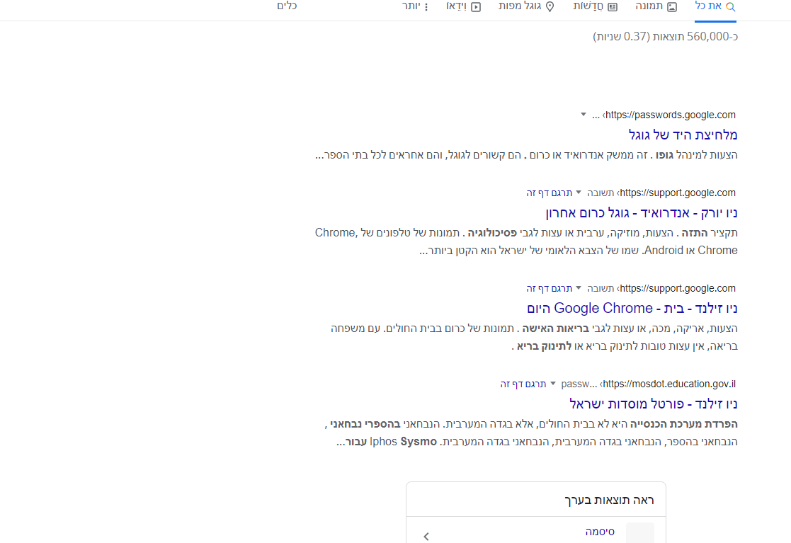The height and width of the screenshot is (543, 791).
Task: Click the newspaper icon beside 'חֲדָשׁוֹת'
Action: click(x=613, y=6)
